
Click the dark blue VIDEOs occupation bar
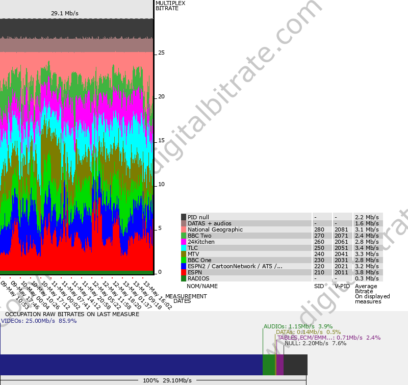pos(131,365)
